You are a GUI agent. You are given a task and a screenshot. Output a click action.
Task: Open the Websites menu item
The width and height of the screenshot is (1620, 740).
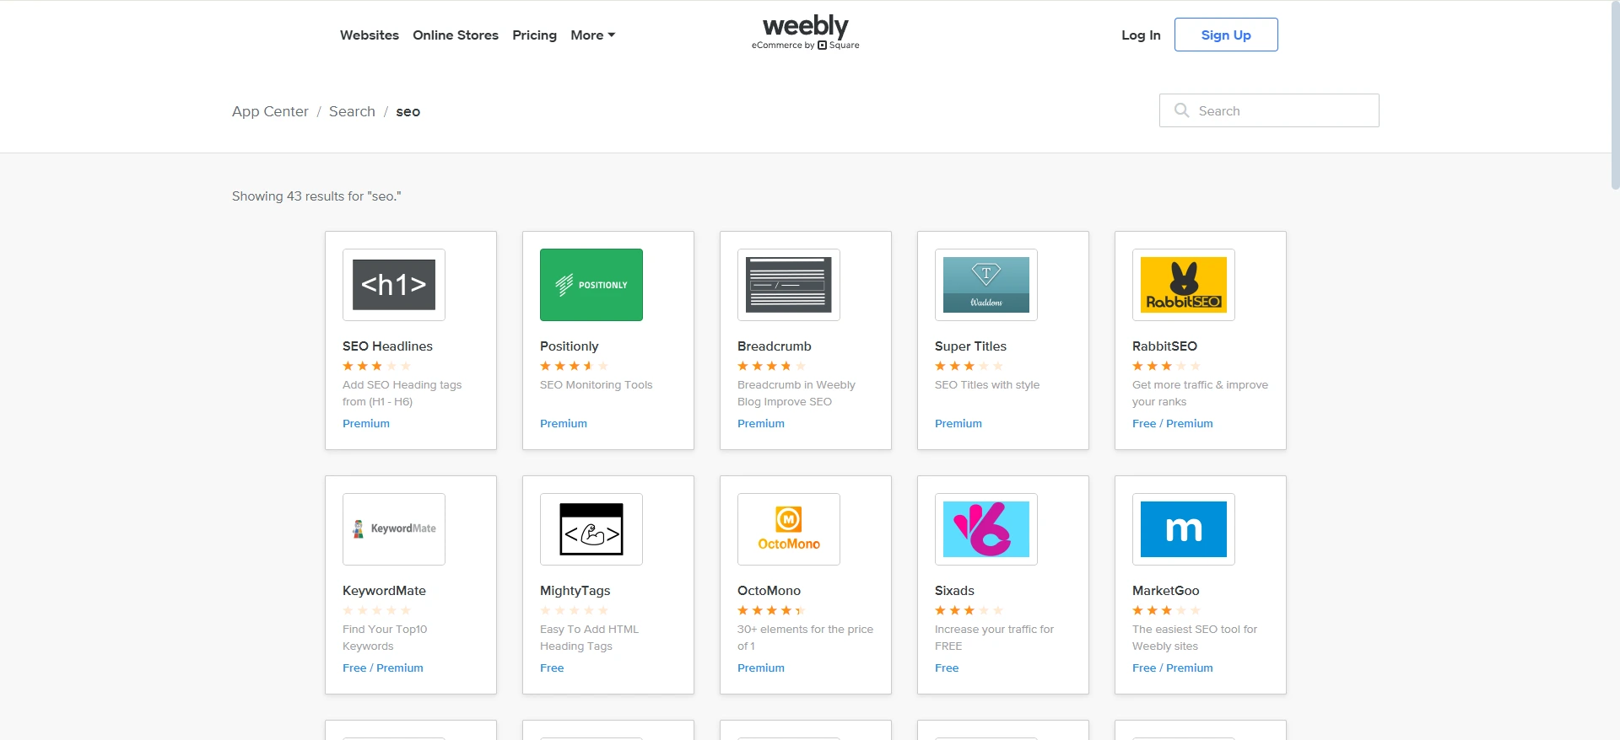(x=370, y=35)
